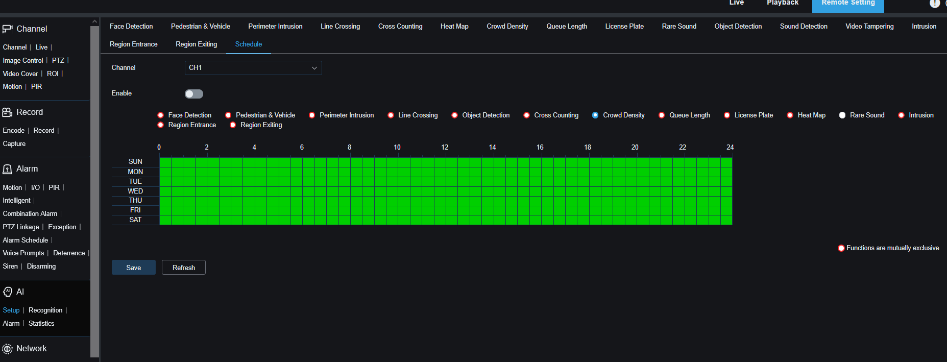
Task: Open PTZ Linkage under Alarm
Action: click(21, 227)
